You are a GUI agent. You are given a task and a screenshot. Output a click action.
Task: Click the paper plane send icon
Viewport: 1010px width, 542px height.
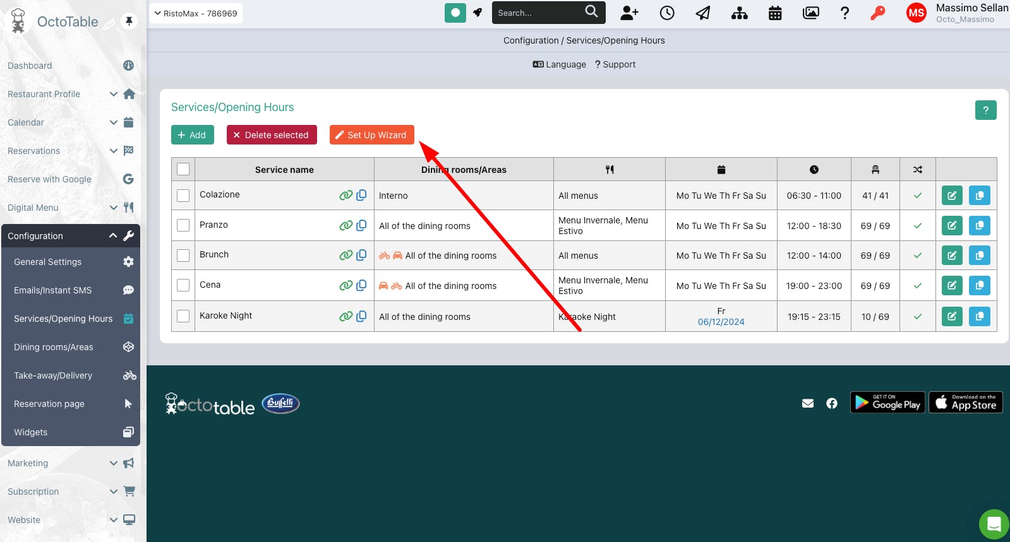(x=703, y=13)
